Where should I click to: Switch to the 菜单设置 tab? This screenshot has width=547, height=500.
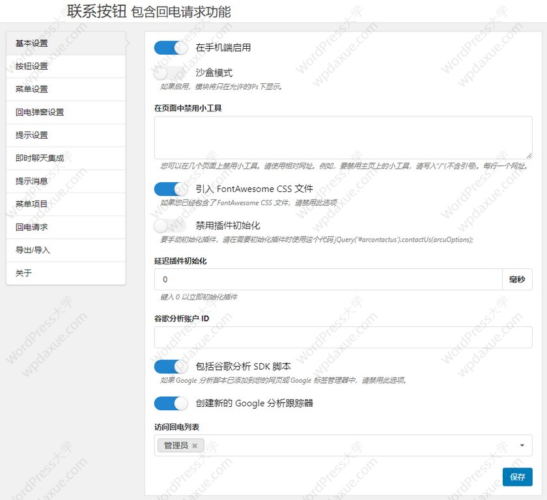[x=65, y=89]
